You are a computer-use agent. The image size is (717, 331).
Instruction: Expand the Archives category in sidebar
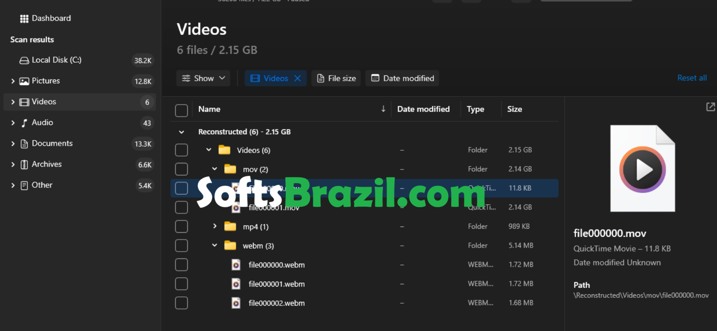click(13, 165)
